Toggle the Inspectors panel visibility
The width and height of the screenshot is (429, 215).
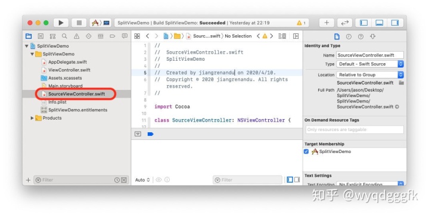395,23
